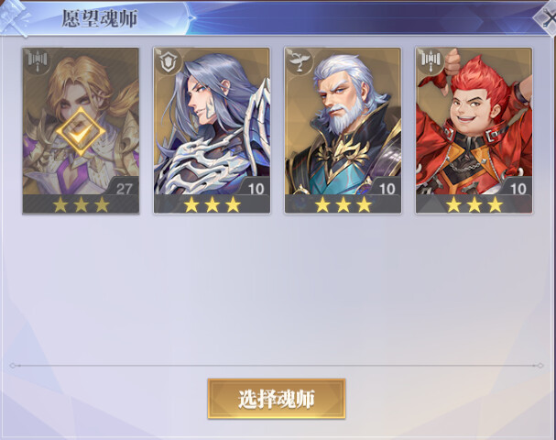Click the level 10 badge on the purple-haired card
Screen dimensions: 556x440
click(x=256, y=188)
